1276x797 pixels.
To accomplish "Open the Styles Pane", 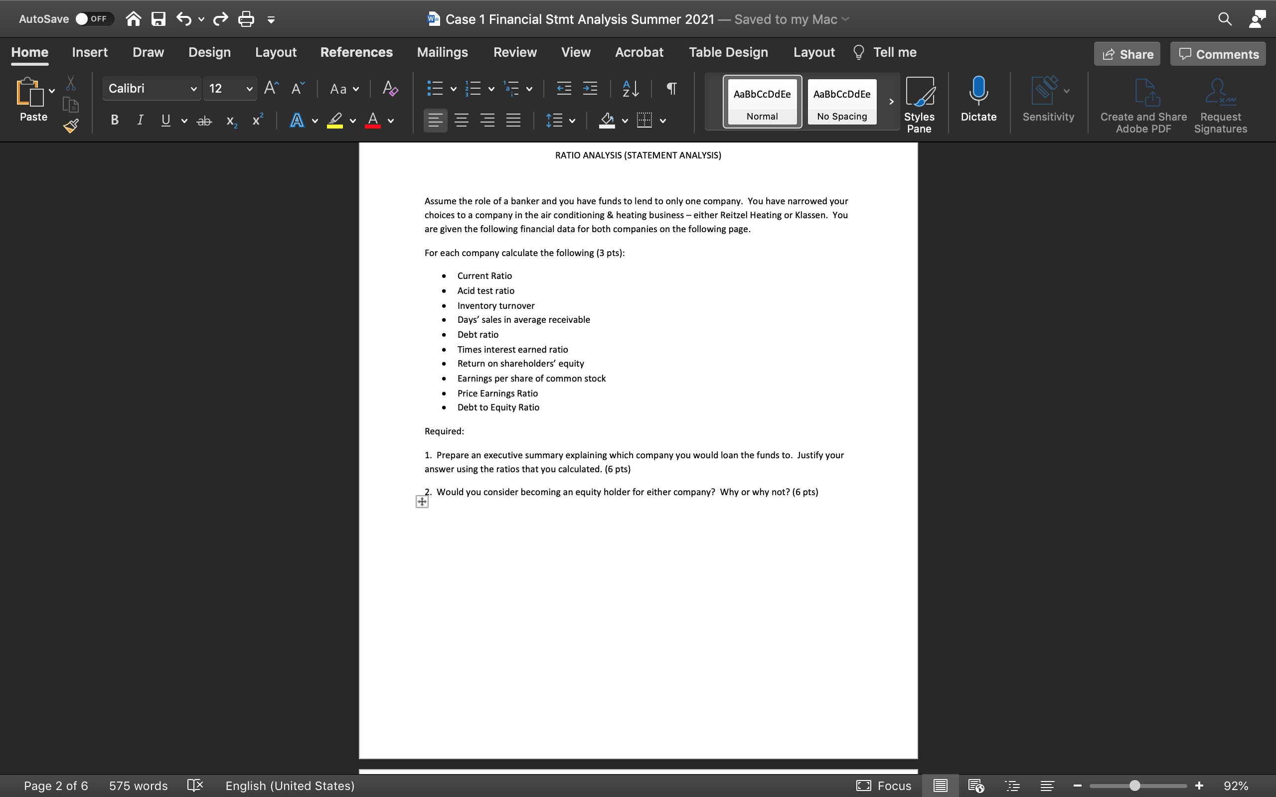I will click(920, 103).
